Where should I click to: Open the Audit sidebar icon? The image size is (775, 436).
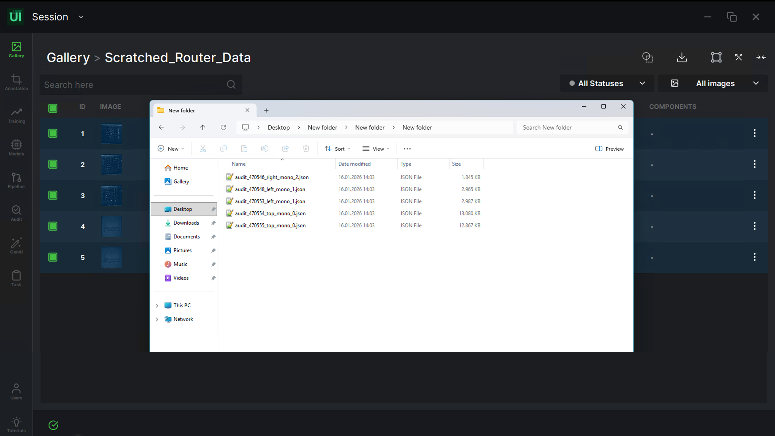pos(16,213)
